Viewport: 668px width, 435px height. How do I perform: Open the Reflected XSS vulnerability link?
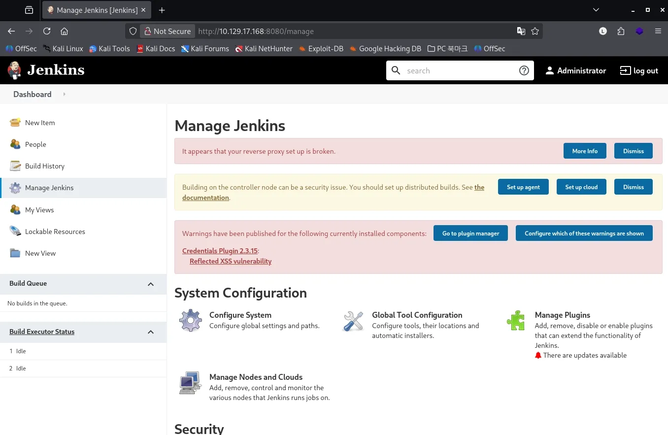231,261
